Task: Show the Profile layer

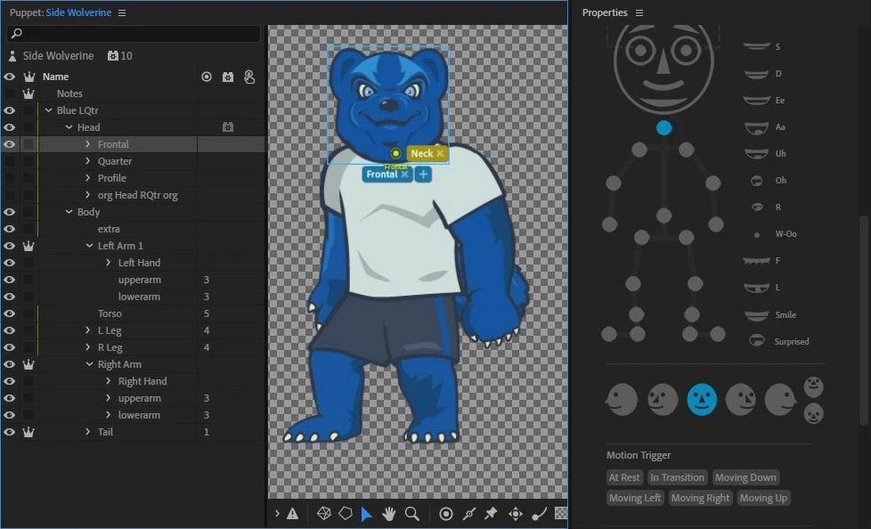Action: pyautogui.click(x=10, y=178)
